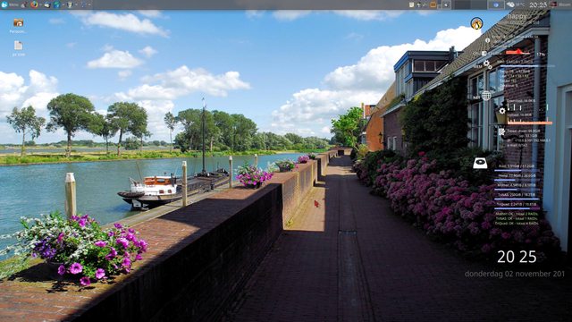Click the 20:23 panel clock
This screenshot has height=322, width=572.
tap(538, 4)
